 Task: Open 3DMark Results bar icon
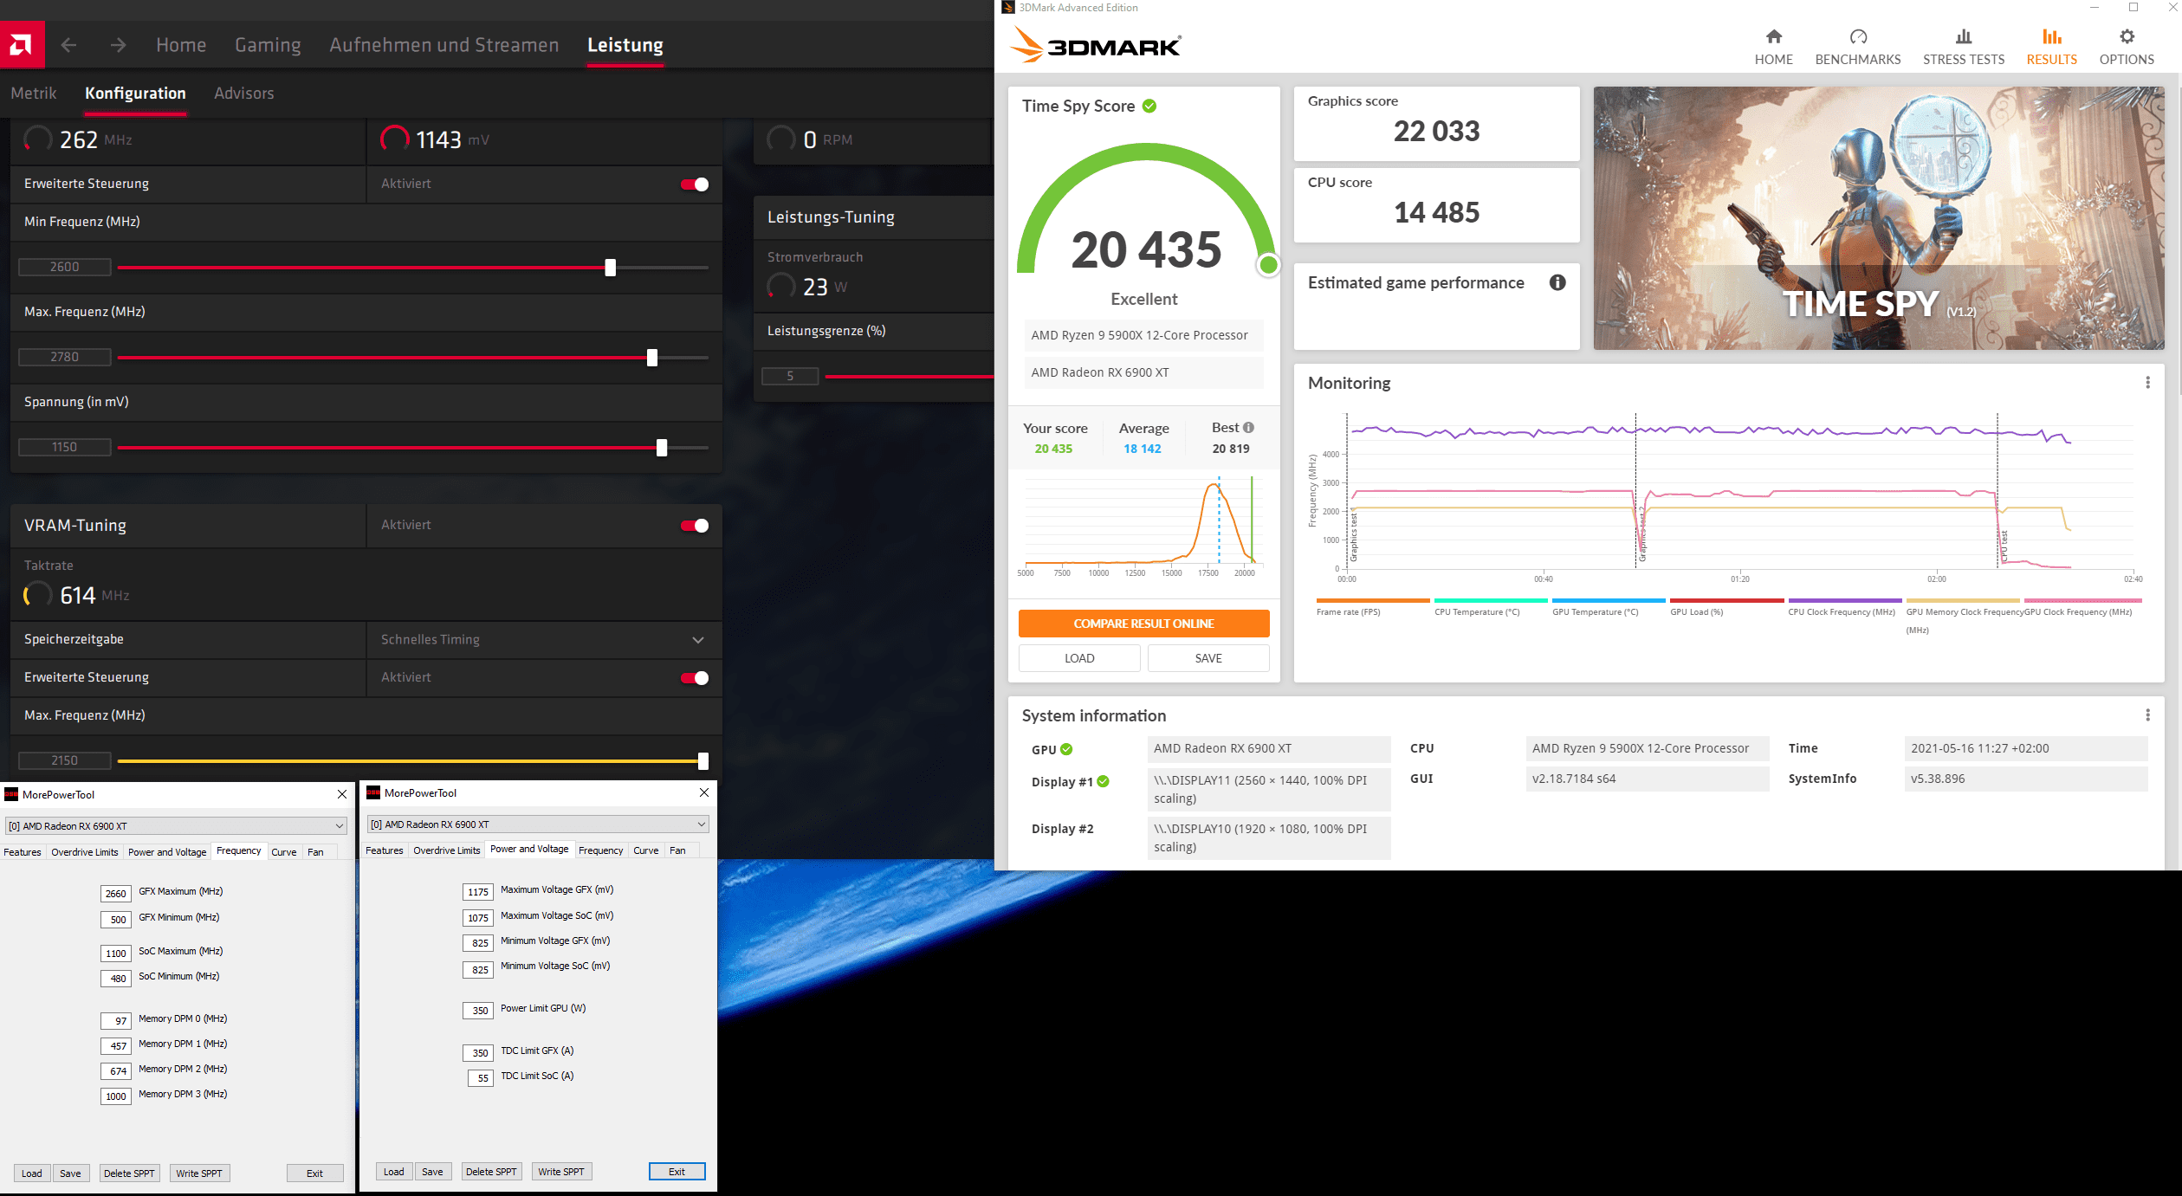pos(2051,36)
